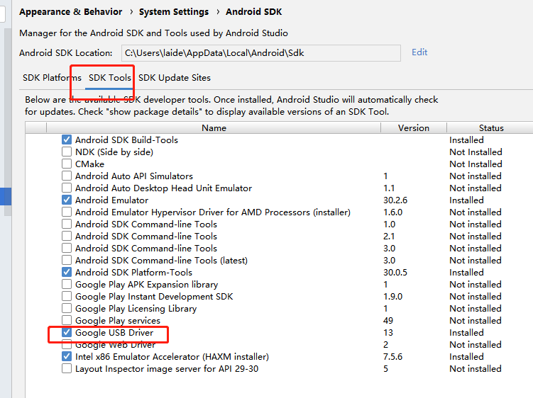
Task: Click 'Not installed' status of Google Web Driver
Action: pyautogui.click(x=476, y=345)
